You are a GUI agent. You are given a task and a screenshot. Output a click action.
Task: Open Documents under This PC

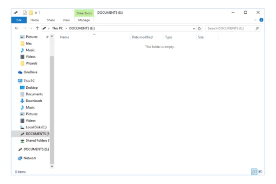point(34,94)
